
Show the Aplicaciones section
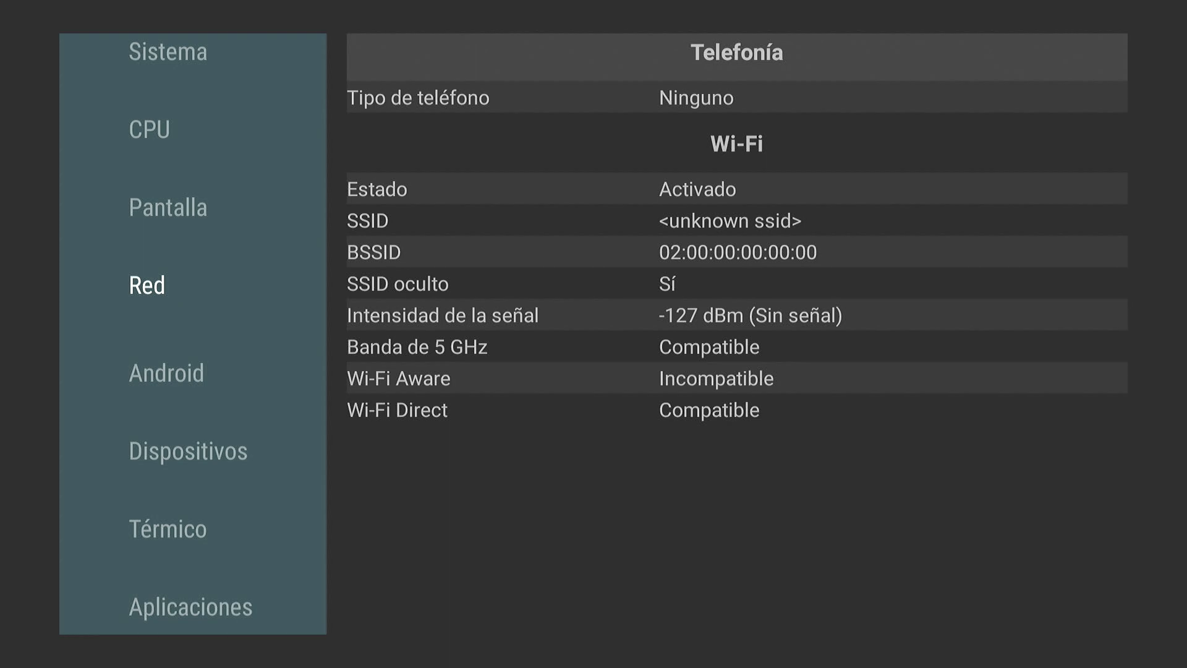(190, 607)
